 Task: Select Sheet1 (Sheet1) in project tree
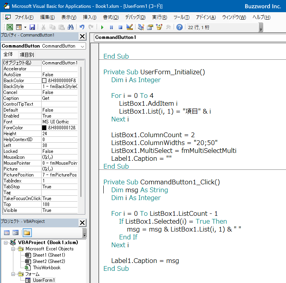tap(49, 255)
